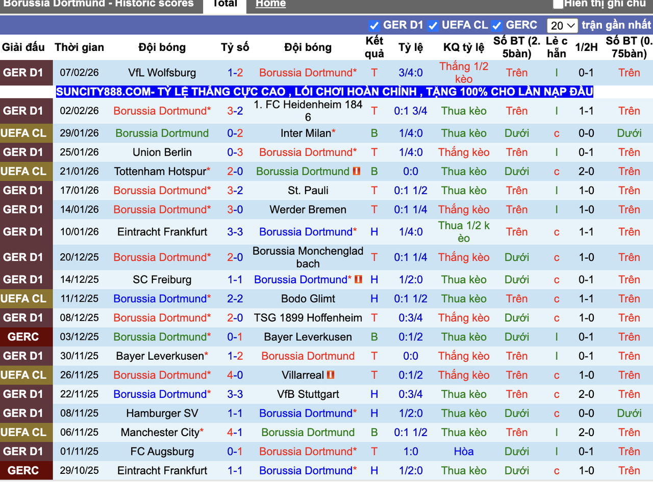Click result B in Bayer Leverkusen 03/12/25 row
This screenshot has height=482, width=653.
pos(374,337)
